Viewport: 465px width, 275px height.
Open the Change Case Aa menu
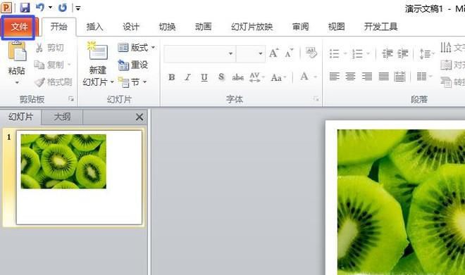(278, 77)
